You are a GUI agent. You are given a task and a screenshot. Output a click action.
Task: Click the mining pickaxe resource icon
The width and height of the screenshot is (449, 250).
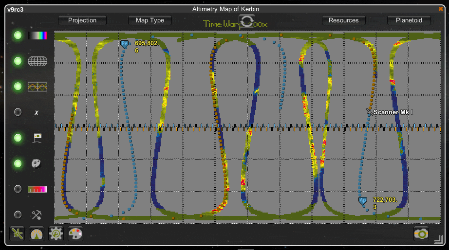tap(37, 215)
